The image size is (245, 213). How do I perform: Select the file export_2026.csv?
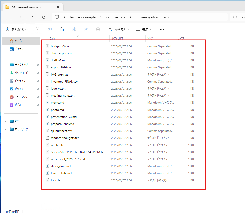(x=61, y=67)
